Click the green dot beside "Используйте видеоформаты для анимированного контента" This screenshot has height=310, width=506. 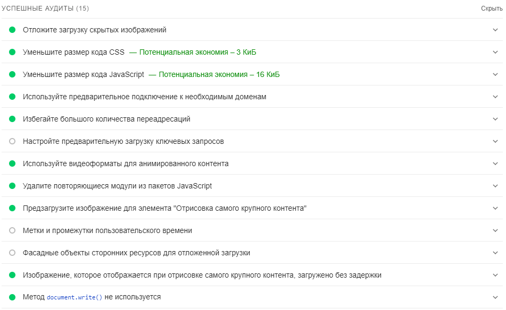(11, 163)
